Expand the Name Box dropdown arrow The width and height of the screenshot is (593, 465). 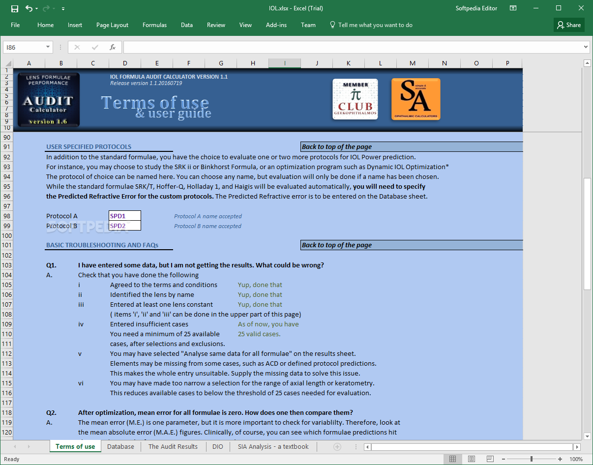(48, 47)
